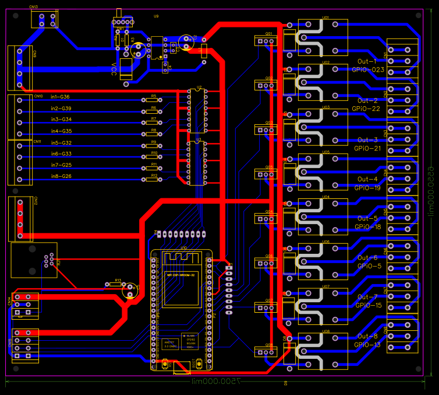The image size is (439, 395).
Task: Select the Out-8 label
Action: click(x=367, y=336)
